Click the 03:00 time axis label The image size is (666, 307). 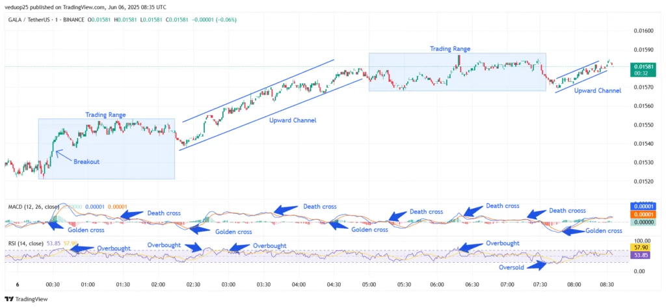[228, 284]
